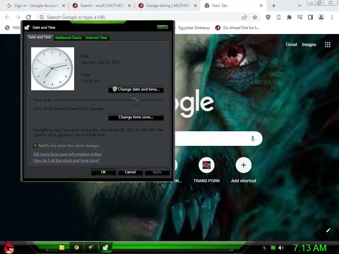Screen dimensions: 339x254
Task: Share this page icon in address bar
Action: 244,17
